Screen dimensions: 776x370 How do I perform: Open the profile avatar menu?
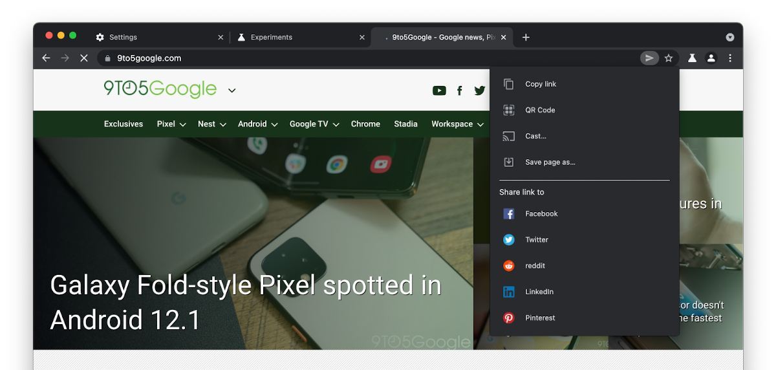coord(711,58)
